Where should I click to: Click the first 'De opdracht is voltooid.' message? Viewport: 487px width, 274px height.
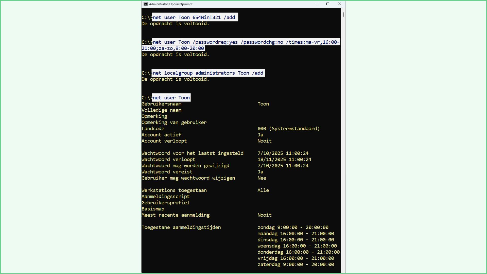click(175, 24)
